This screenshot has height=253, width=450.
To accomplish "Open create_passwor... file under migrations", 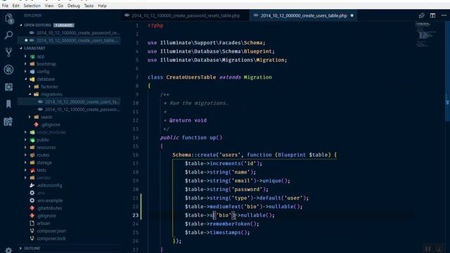I will (x=69, y=110).
